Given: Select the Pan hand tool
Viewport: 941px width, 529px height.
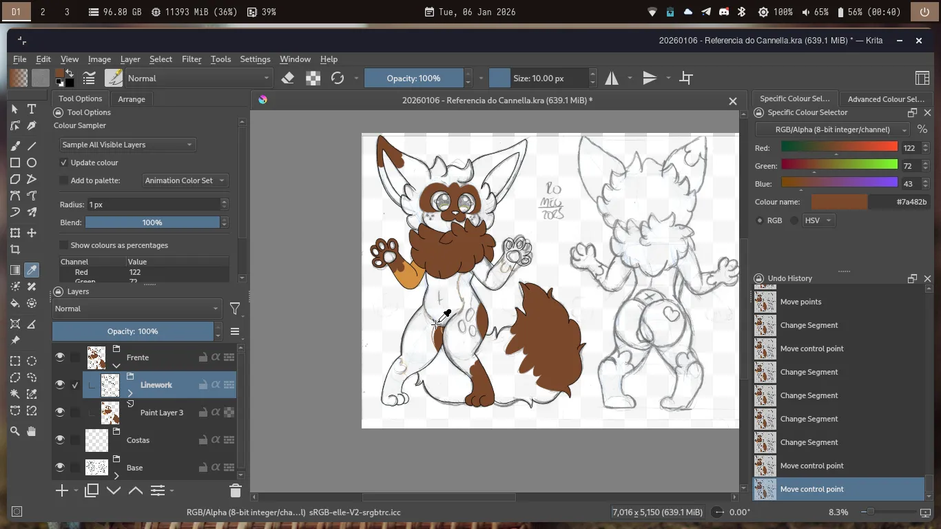Looking at the screenshot, I should [32, 431].
